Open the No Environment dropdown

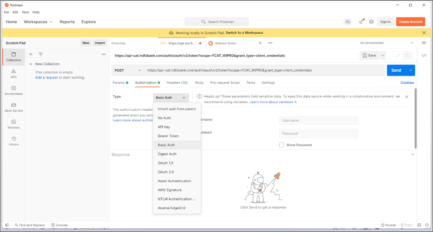pyautogui.click(x=387, y=43)
